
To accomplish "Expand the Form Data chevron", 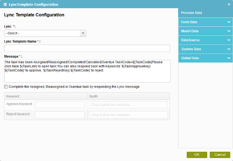I will [x=229, y=22].
